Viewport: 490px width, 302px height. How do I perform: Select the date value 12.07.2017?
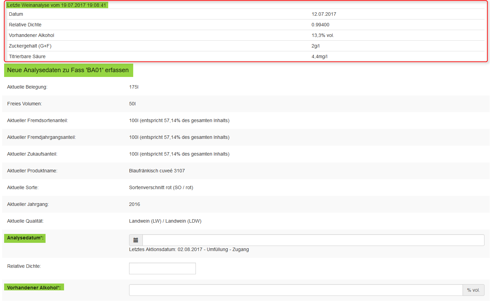tap(324, 14)
